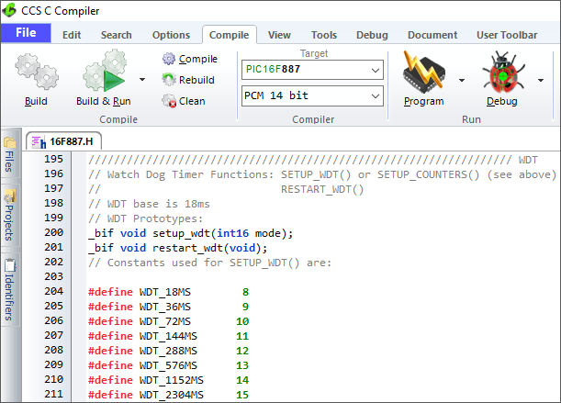Screen dimensions: 561x403
Task: Click the WDT_144MS define name
Action: tap(168, 336)
